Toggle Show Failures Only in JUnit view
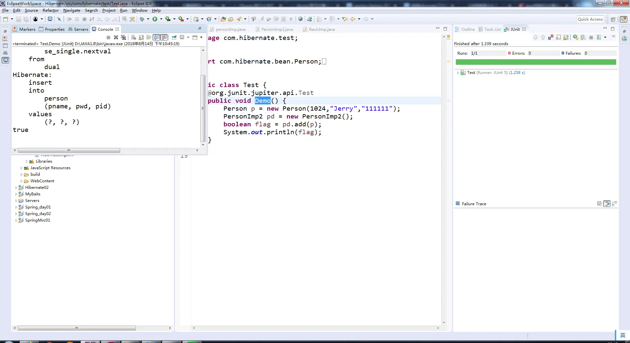This screenshot has width=630, height=343. tap(551, 37)
